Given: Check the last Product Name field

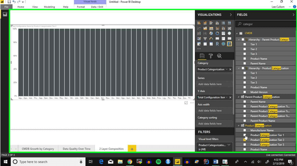Looking at the screenshot, I should (244, 149).
